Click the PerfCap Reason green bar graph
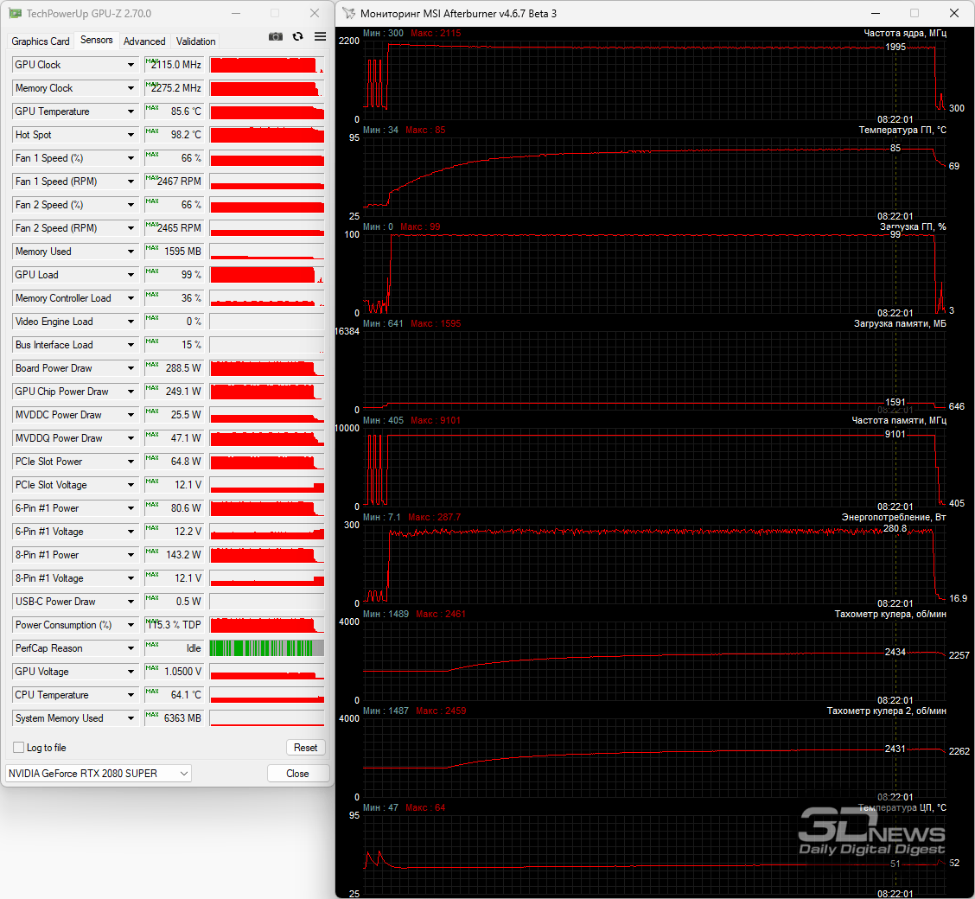 pyautogui.click(x=267, y=647)
